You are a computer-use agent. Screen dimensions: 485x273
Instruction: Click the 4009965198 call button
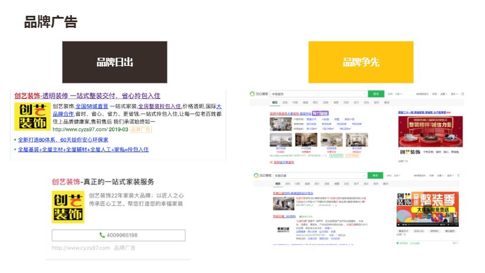(118, 235)
